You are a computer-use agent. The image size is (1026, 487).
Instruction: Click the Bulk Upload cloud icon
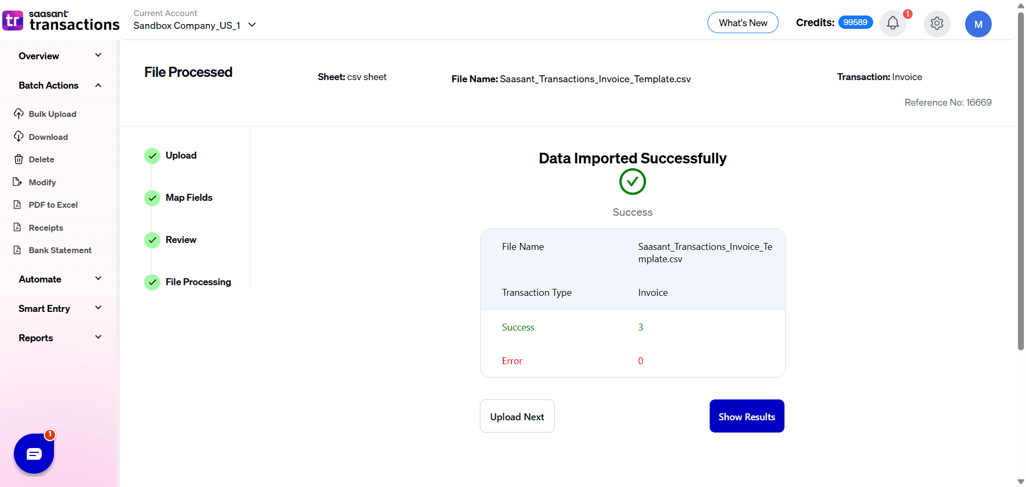pyautogui.click(x=19, y=114)
